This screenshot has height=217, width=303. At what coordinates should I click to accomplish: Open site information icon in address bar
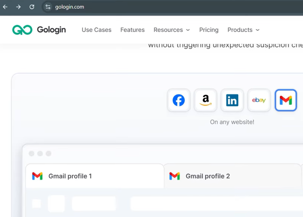point(48,7)
